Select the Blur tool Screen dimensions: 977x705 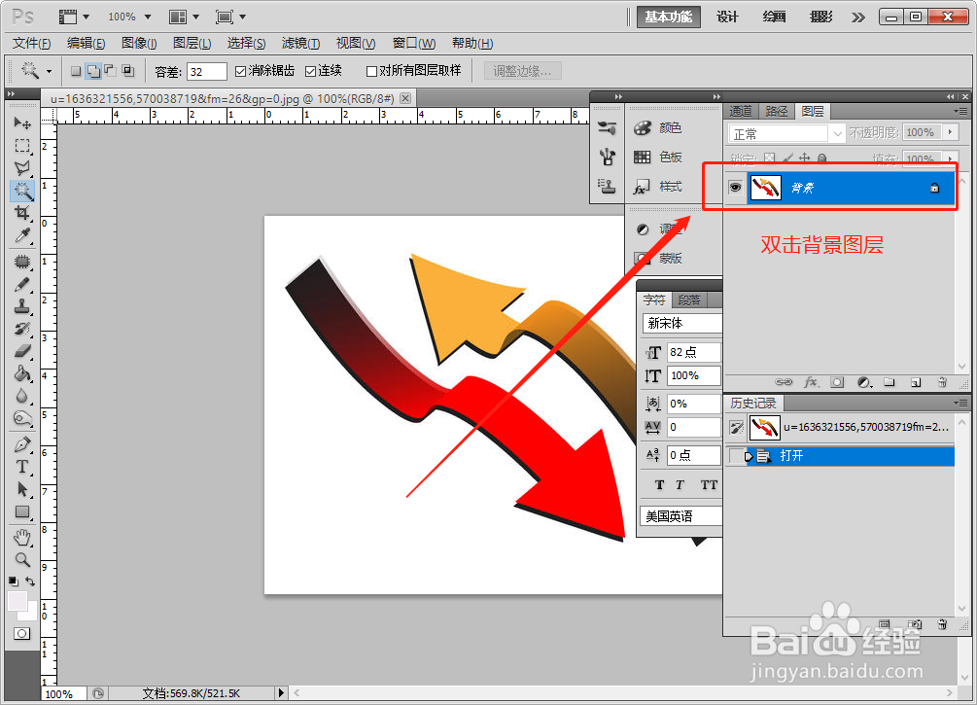pyautogui.click(x=22, y=396)
